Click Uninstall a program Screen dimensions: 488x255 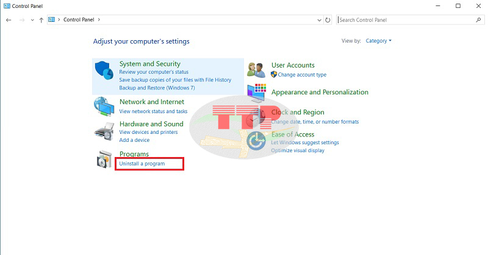click(142, 164)
